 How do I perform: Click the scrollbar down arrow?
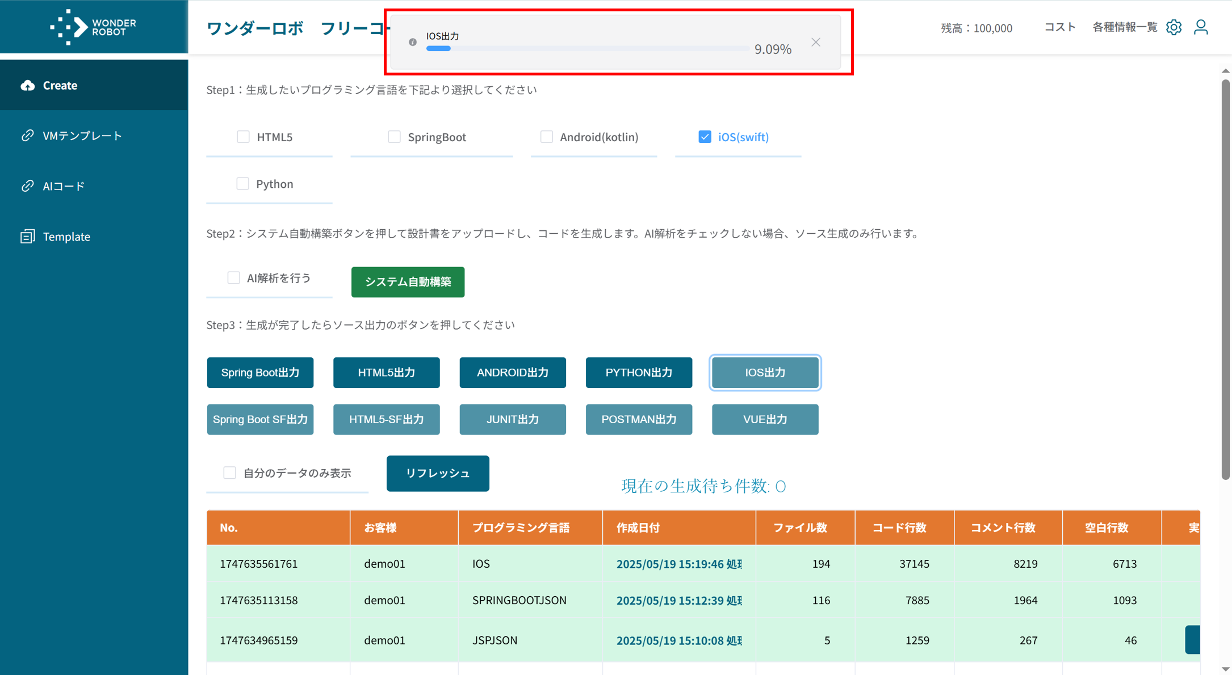coord(1226,669)
